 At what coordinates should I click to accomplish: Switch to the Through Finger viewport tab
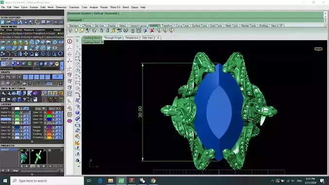113,38
